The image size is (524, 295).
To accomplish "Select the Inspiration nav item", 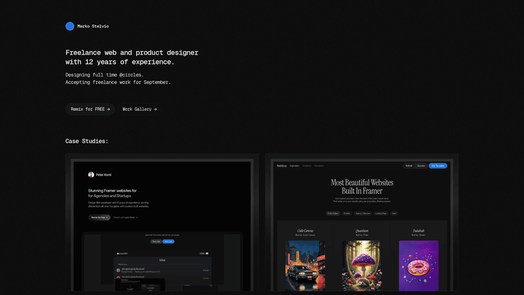I will point(294,166).
